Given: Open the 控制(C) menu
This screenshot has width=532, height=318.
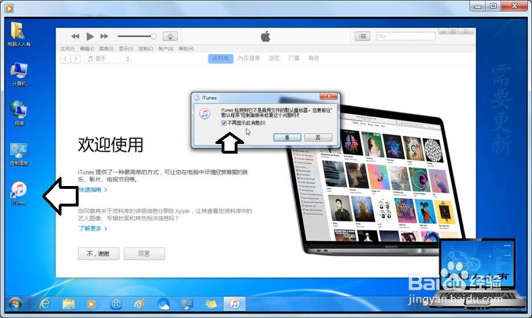Looking at the screenshot, I should (146, 49).
